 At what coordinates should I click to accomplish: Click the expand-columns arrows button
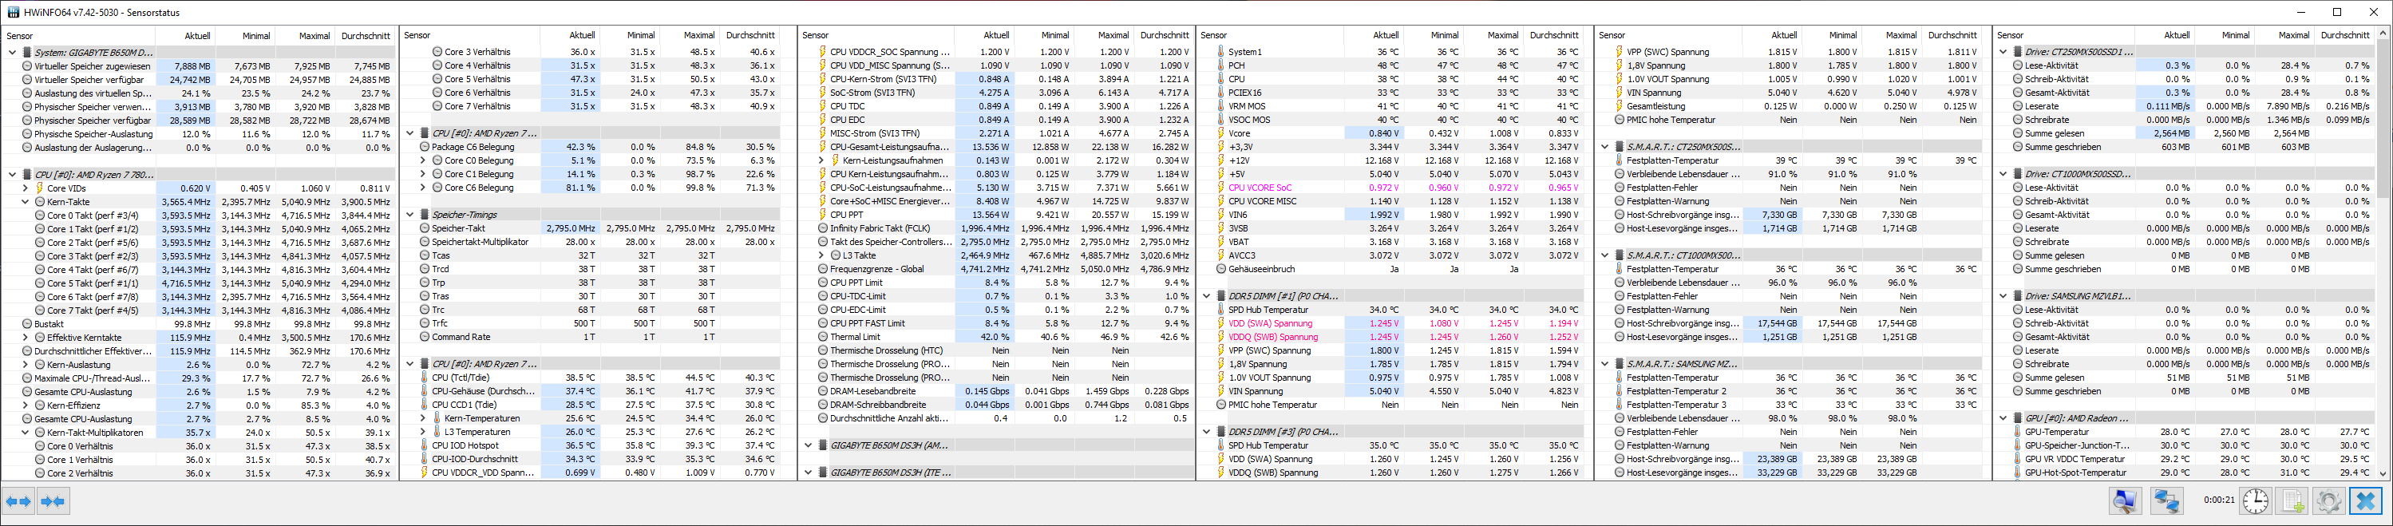point(18,501)
